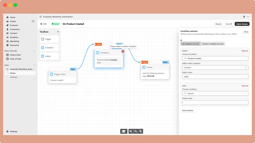Expand the Sales channels section

[x=34, y=51]
